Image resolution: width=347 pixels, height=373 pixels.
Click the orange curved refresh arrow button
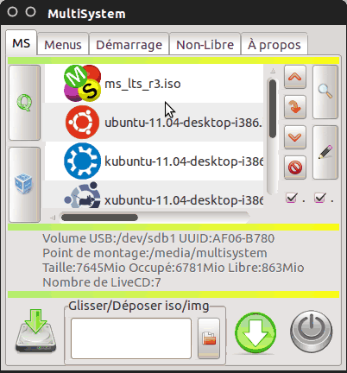pyautogui.click(x=295, y=107)
